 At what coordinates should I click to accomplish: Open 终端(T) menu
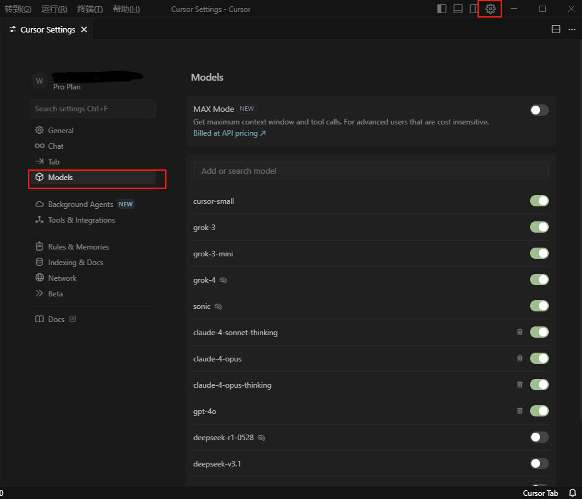click(90, 9)
